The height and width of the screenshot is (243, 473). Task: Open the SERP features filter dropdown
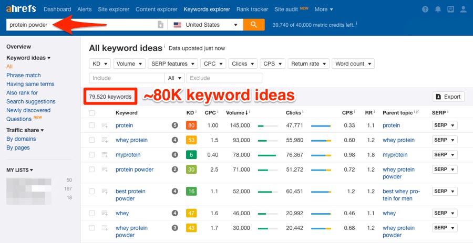click(x=173, y=64)
